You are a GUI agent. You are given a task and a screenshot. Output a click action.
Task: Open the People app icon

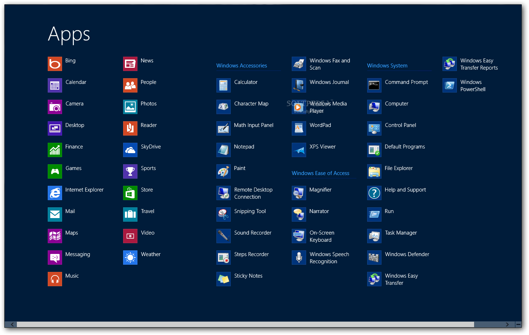(x=130, y=85)
